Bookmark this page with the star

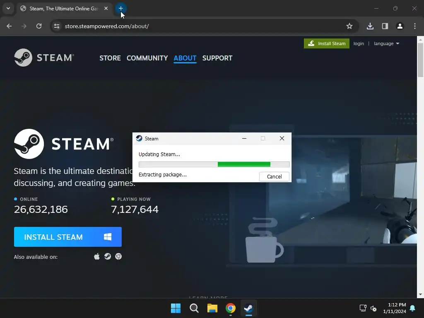tap(349, 26)
